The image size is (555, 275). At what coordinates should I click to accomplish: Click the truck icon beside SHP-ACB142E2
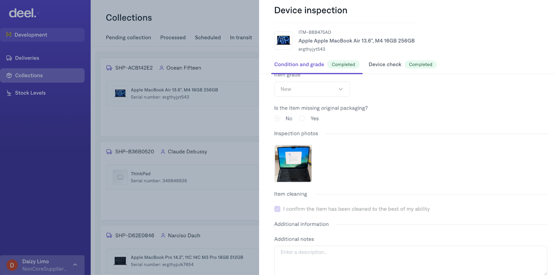tap(109, 68)
